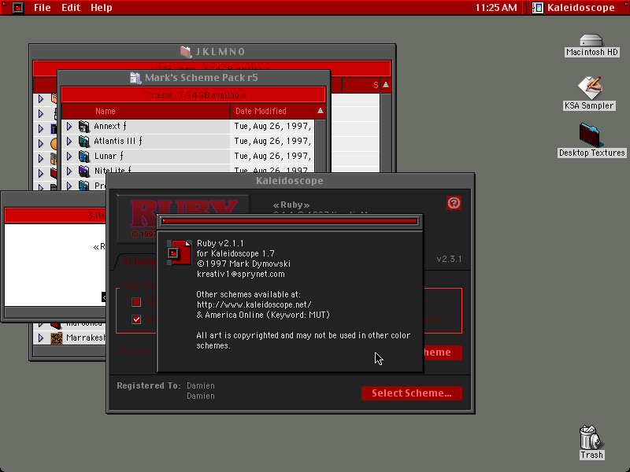Sort by the Date Modified column header
630x472 pixels.
coord(272,111)
